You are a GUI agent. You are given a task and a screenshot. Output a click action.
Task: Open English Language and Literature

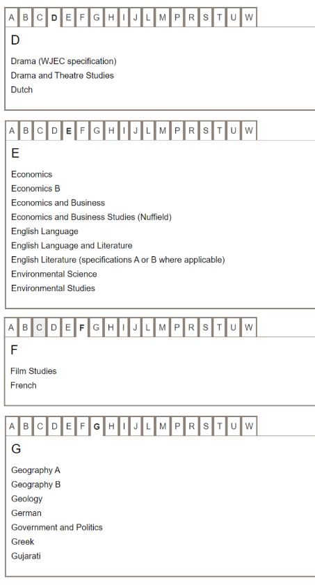[x=72, y=245]
